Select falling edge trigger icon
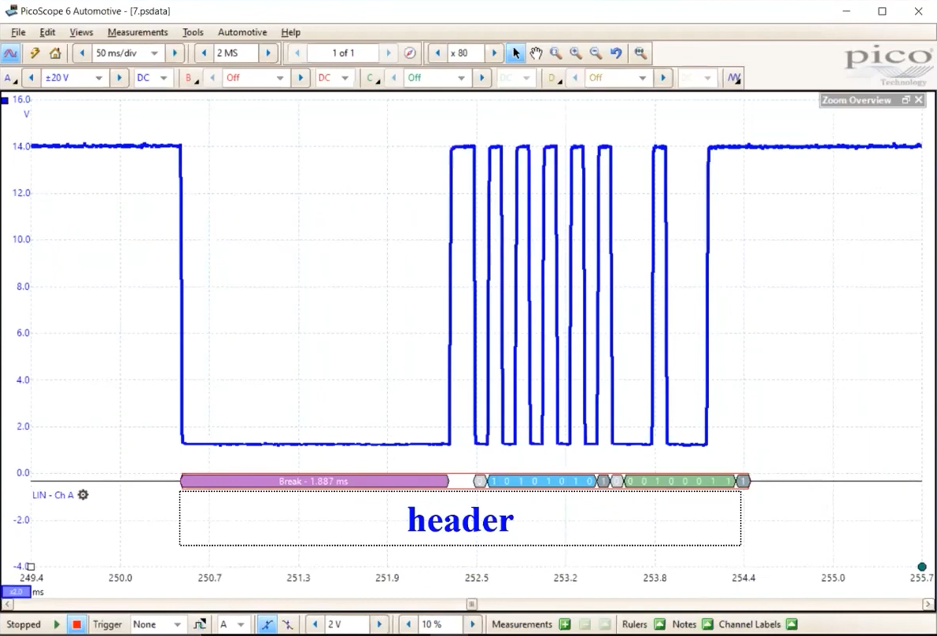 (x=288, y=624)
